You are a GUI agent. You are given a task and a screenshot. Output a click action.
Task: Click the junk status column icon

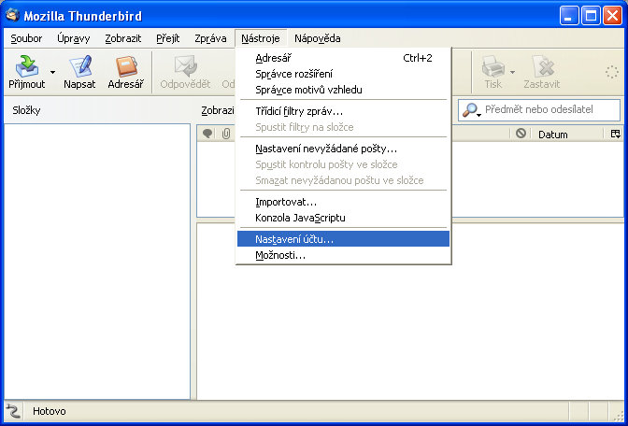pyautogui.click(x=521, y=134)
